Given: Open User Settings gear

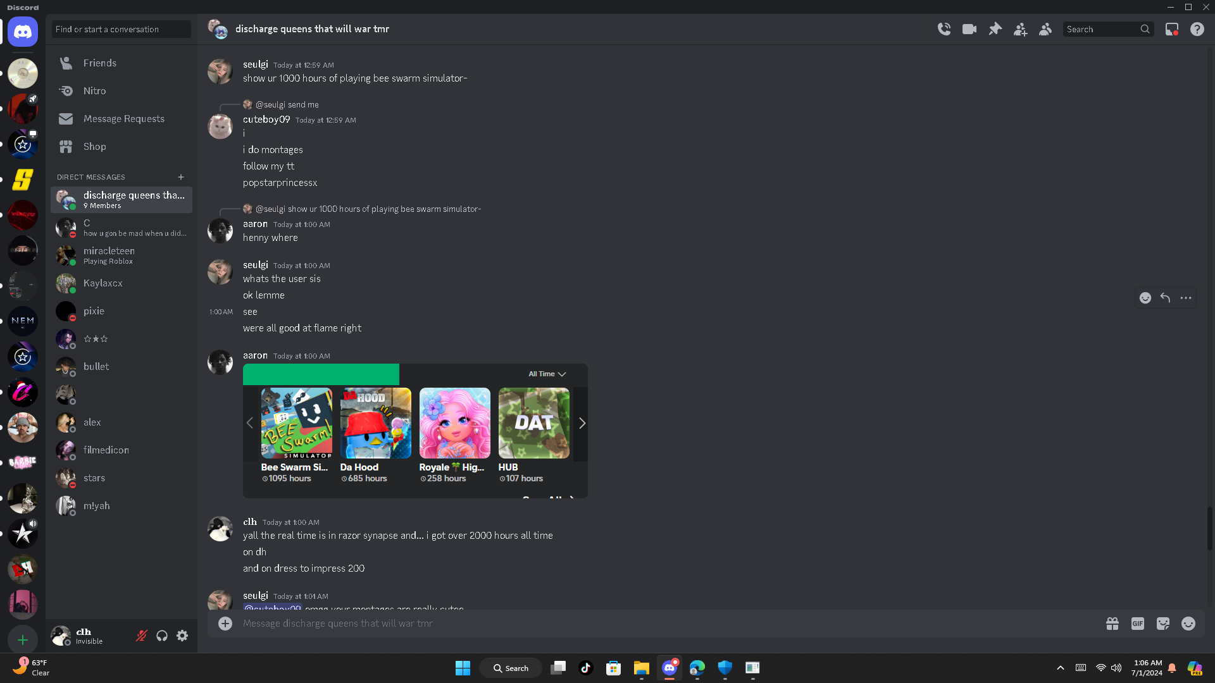Looking at the screenshot, I should 182,636.
